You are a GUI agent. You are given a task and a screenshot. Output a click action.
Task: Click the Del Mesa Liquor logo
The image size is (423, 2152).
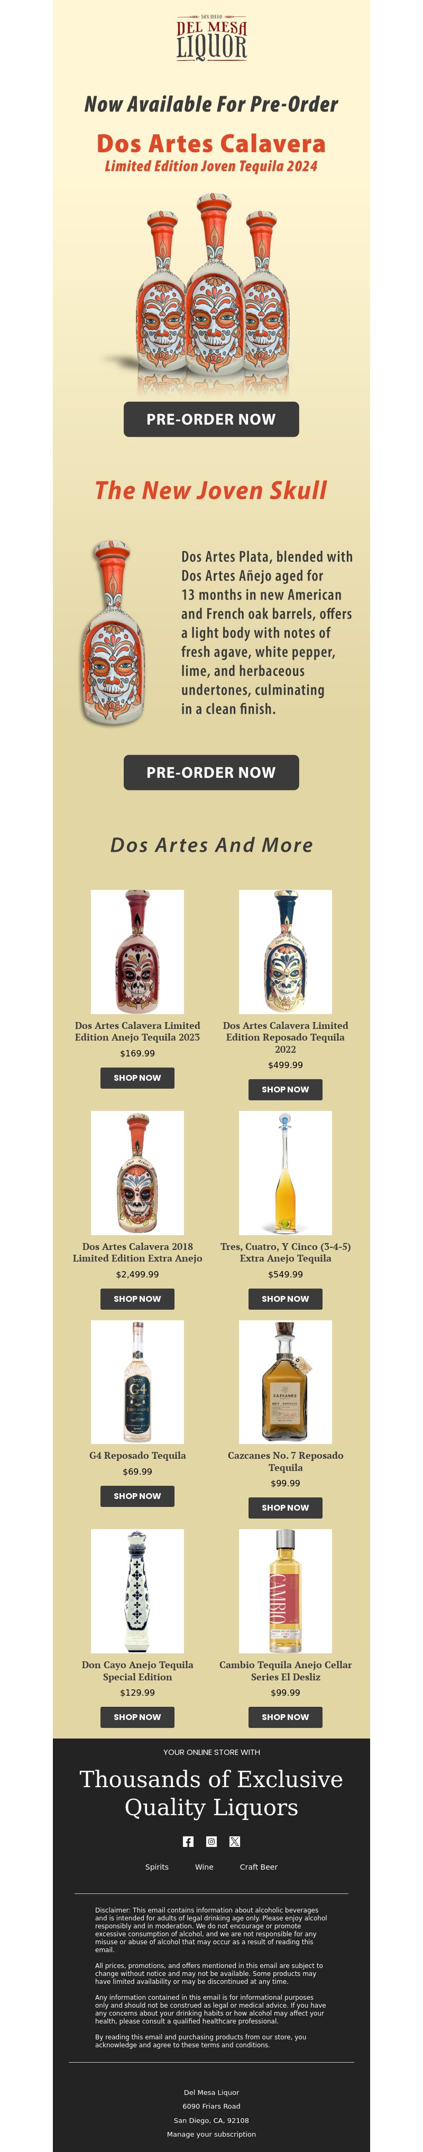pyautogui.click(x=212, y=38)
